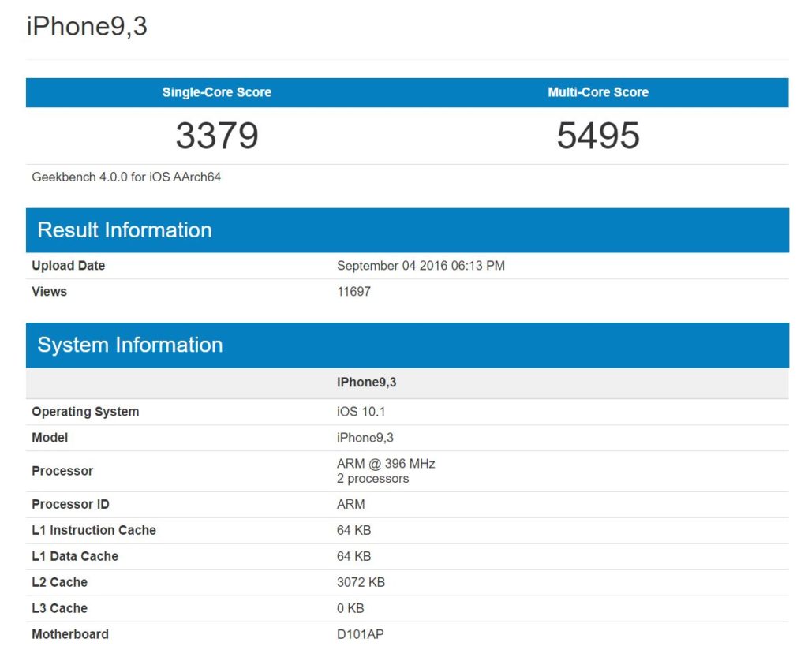Select the L3 Cache value 0 KB
This screenshot has width=808, height=646.
[350, 608]
